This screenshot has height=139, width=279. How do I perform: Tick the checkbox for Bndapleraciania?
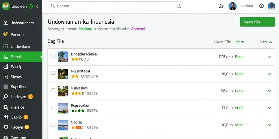53,56
